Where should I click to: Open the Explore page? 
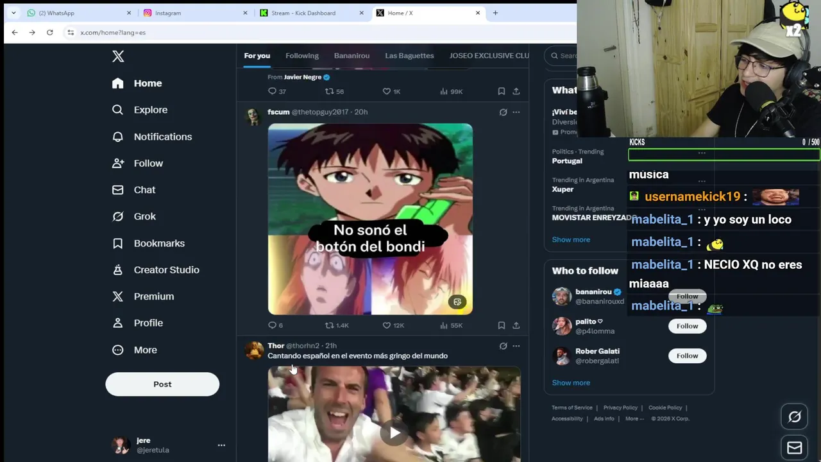pos(139,110)
